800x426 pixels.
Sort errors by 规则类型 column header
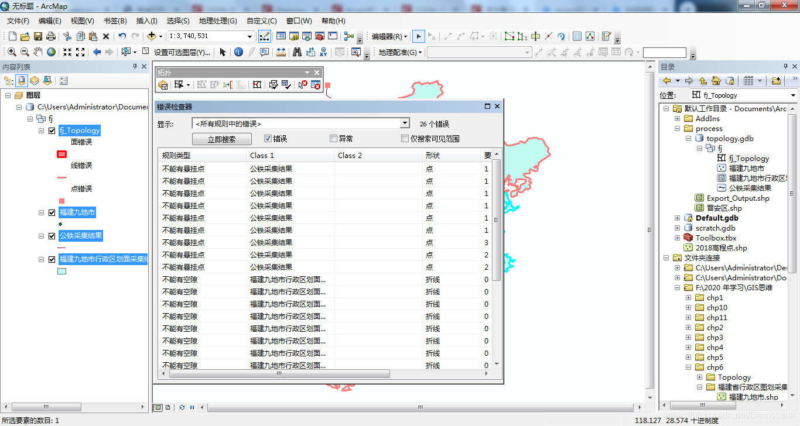point(202,156)
